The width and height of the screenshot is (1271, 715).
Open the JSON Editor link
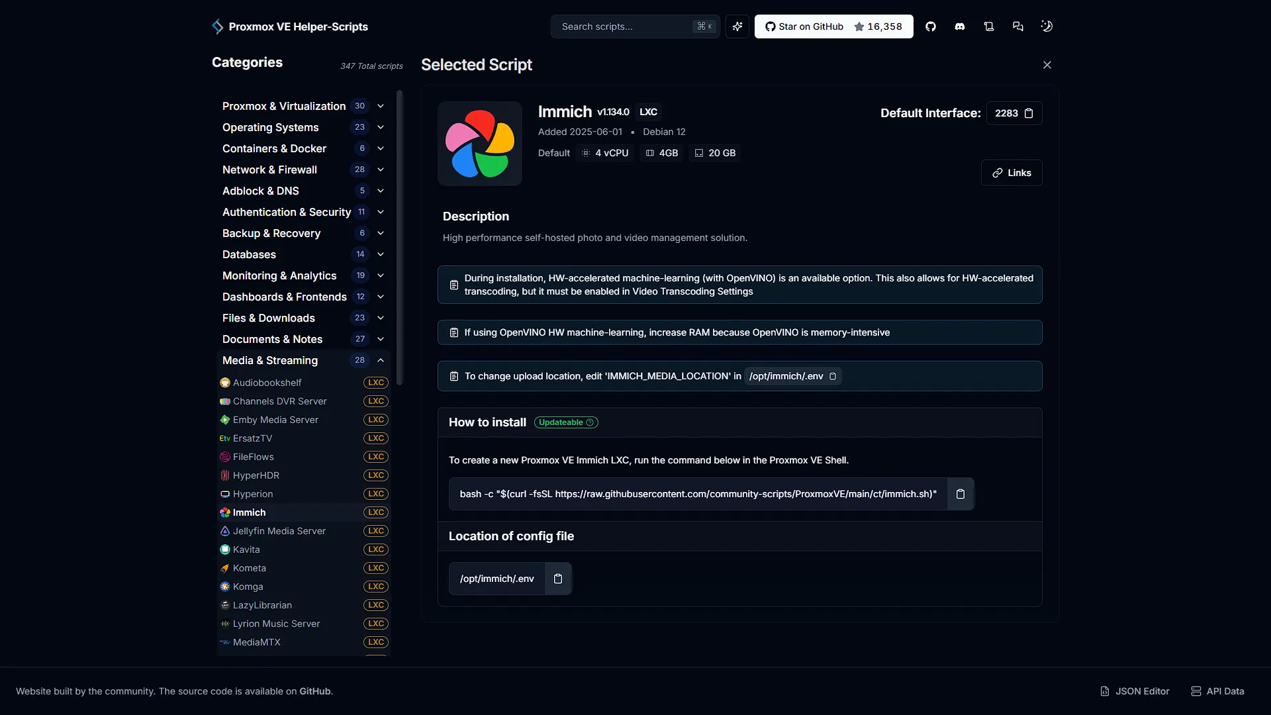1135,691
